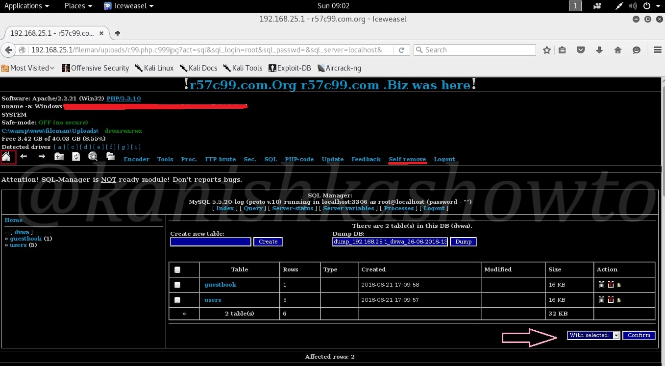Click the screen recorder camera icon in the panel
This screenshot has width=665, height=366.
pos(597,6)
